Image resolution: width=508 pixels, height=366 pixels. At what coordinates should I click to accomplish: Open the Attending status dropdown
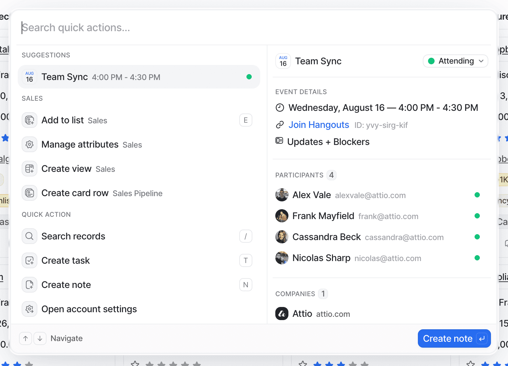point(455,61)
